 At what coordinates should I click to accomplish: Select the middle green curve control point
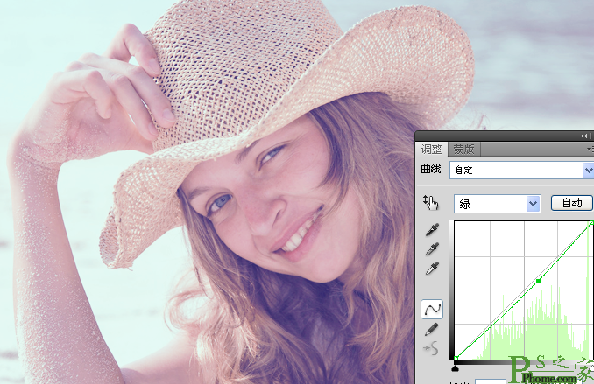coord(538,281)
